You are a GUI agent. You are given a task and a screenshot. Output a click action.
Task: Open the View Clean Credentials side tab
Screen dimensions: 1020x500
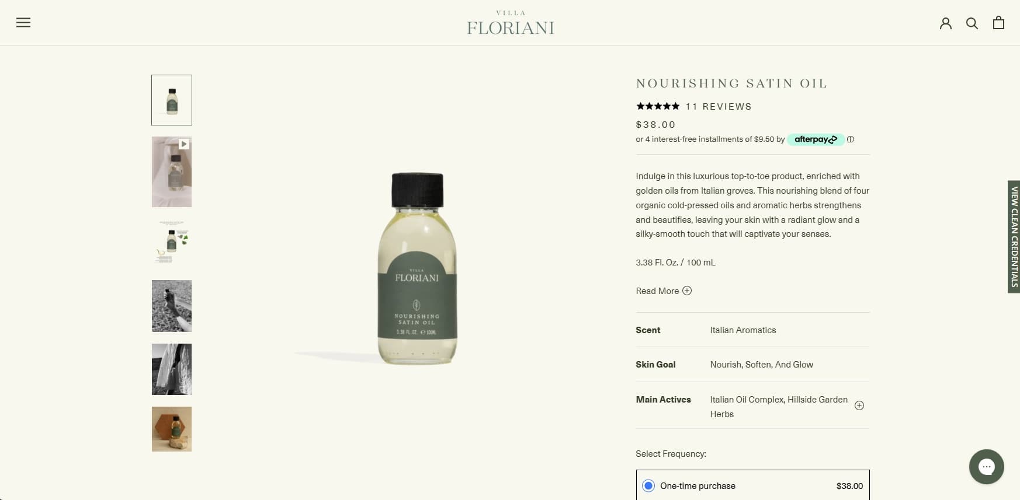1014,236
